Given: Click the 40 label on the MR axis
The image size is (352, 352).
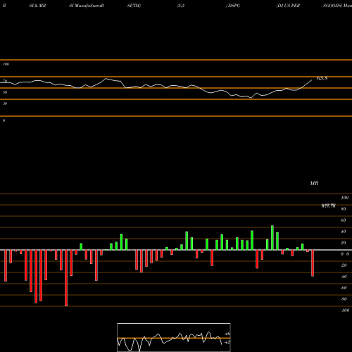Looking at the screenshot, I should tap(344, 232).
